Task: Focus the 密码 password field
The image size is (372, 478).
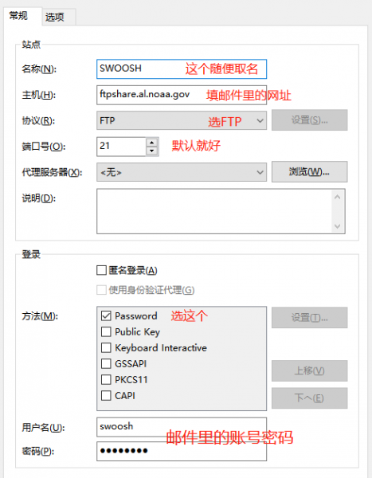Action: click(x=182, y=451)
